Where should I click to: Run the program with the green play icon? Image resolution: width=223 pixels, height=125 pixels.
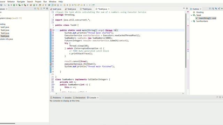point(14,5)
